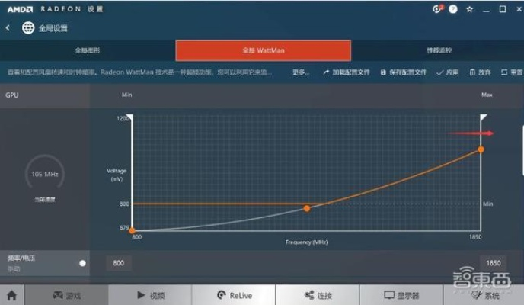Image resolution: width=524 pixels, height=305 pixels.
Task: Go back using the left arrow
Action: [x=8, y=28]
